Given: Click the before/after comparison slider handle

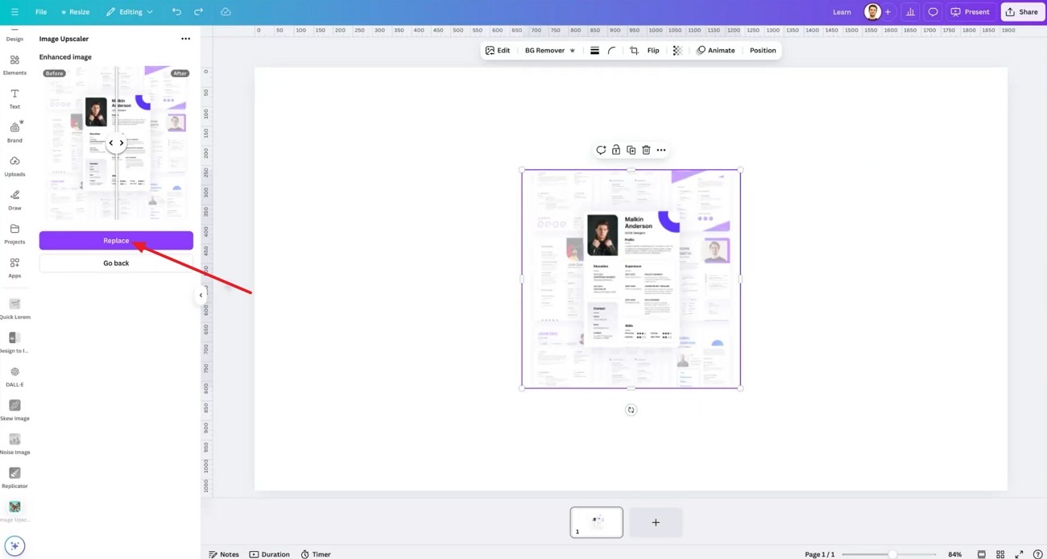Looking at the screenshot, I should coord(116,143).
